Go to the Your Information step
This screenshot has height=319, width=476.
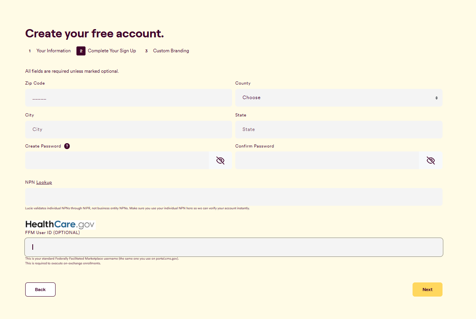coord(54,51)
